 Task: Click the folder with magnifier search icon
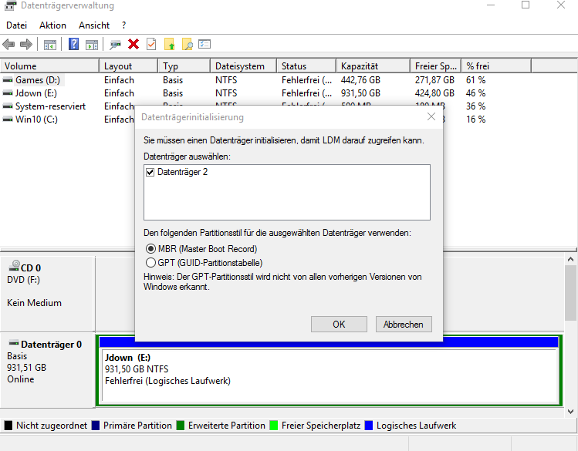(x=188, y=45)
